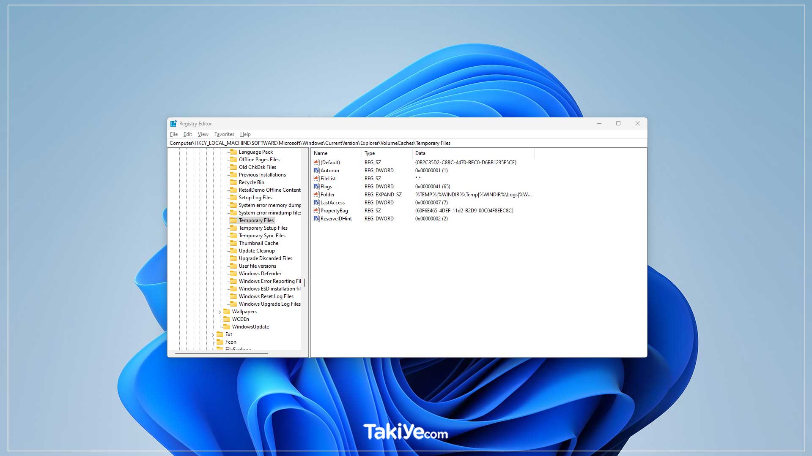Sort values by the Type column header

click(370, 153)
